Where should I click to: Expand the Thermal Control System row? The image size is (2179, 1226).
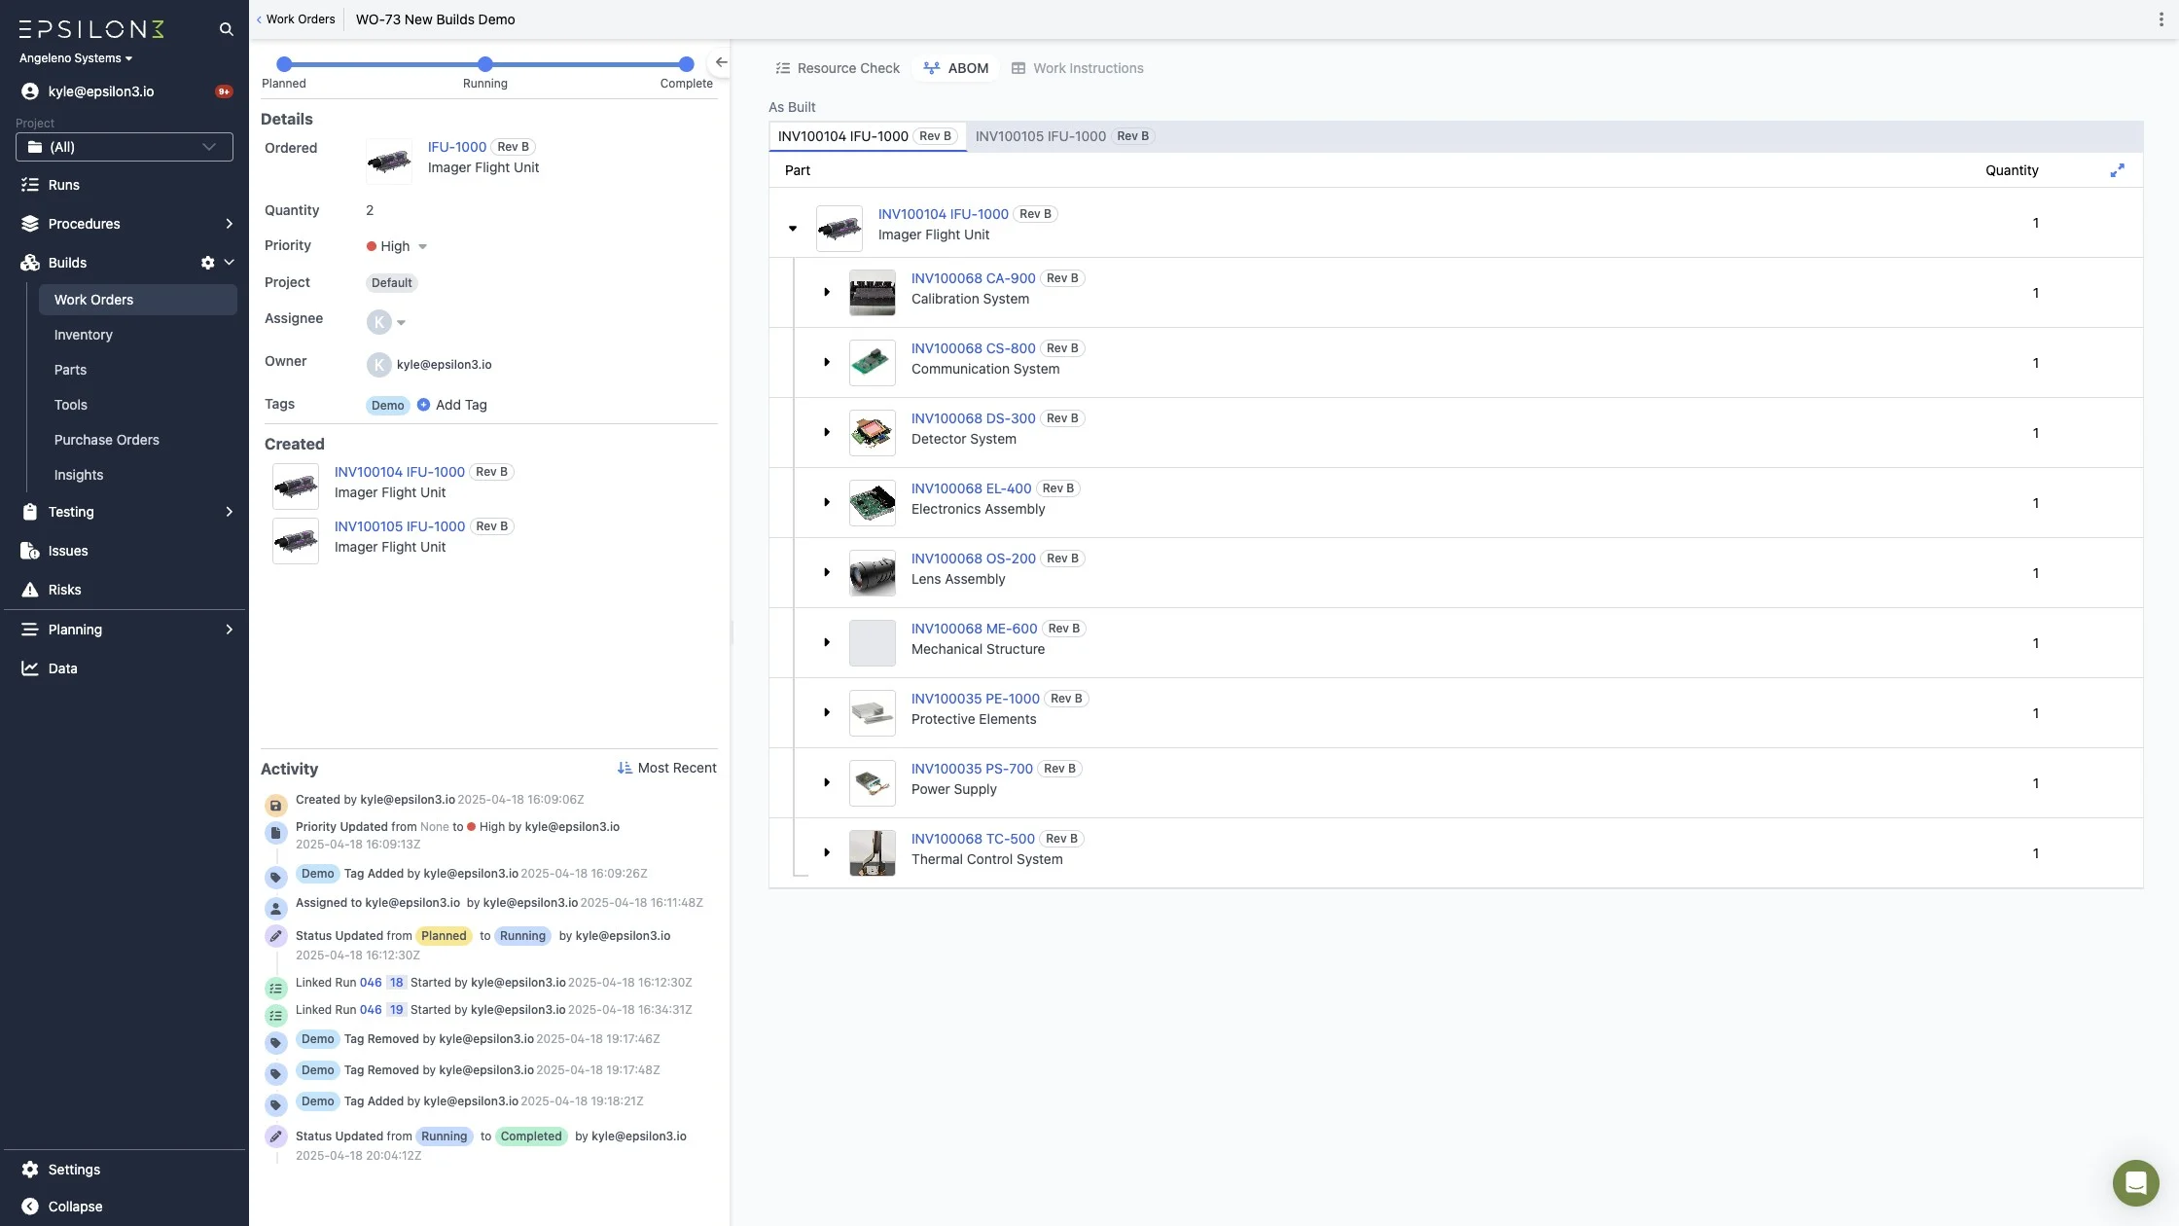pos(827,853)
